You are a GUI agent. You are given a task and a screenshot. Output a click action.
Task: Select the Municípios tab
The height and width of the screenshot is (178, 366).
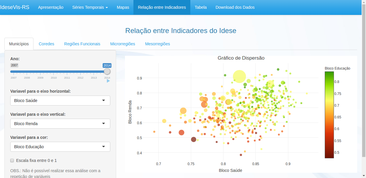[x=19, y=44]
